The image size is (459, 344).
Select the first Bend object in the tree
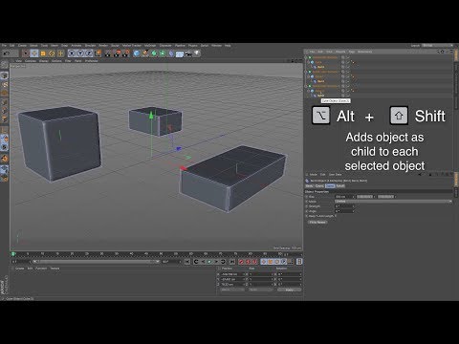(320, 67)
